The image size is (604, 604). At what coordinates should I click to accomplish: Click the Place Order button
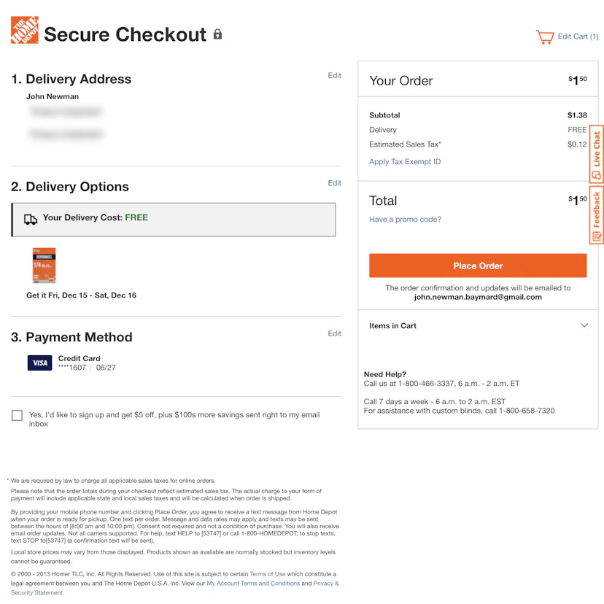pyautogui.click(x=478, y=266)
